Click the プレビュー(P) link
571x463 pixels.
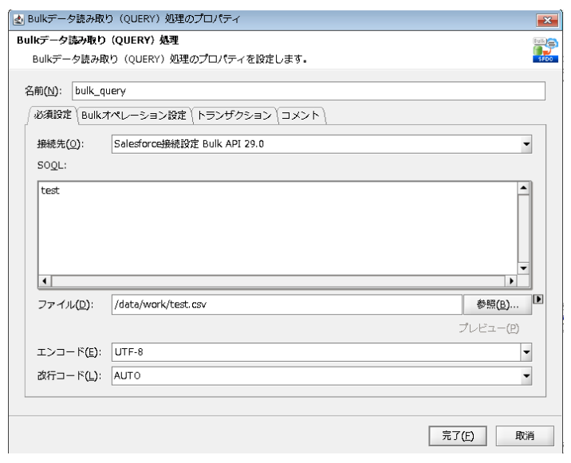coord(489,328)
